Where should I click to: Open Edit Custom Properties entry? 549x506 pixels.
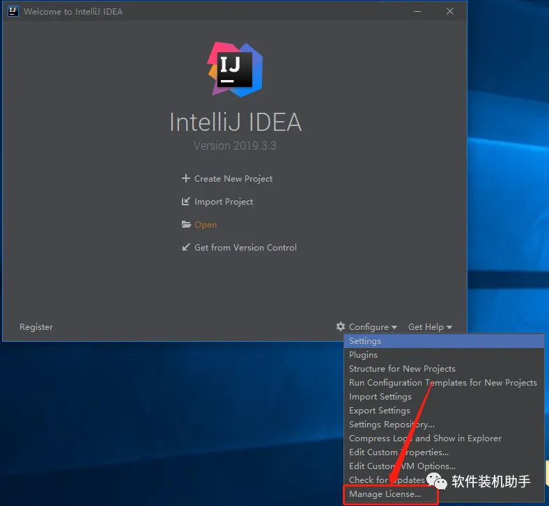point(444,452)
